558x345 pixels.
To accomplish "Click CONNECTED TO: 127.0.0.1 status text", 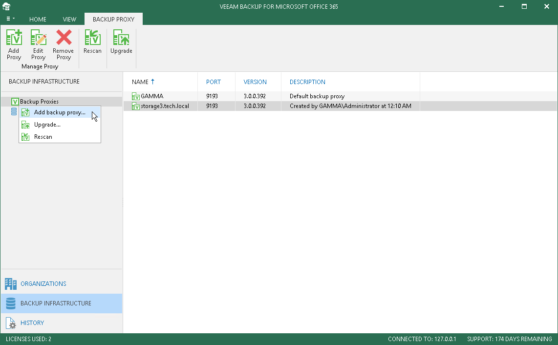I will click(422, 339).
